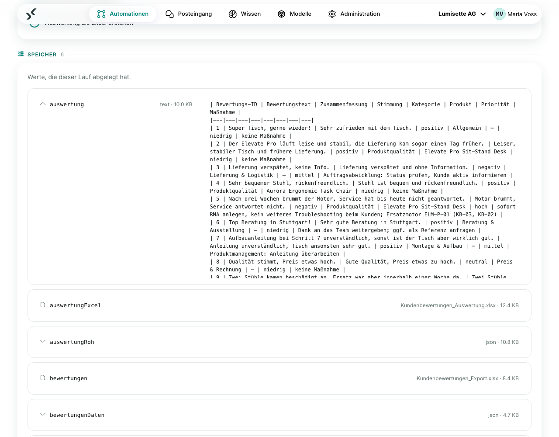Click the Speicher section database icon

21,54
